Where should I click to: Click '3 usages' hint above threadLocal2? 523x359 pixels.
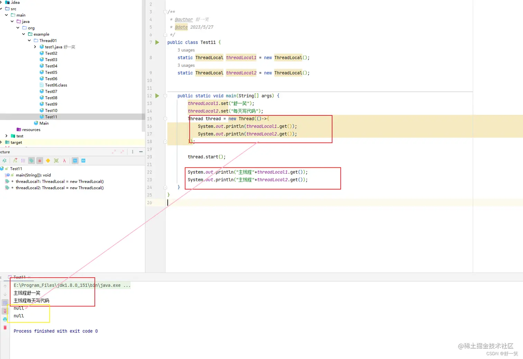186,65
